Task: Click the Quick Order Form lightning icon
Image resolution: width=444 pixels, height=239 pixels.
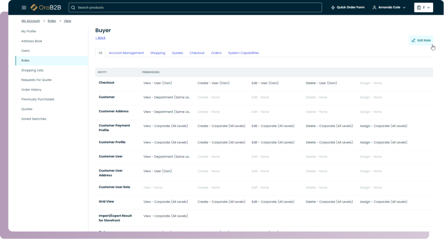Action: point(333,8)
